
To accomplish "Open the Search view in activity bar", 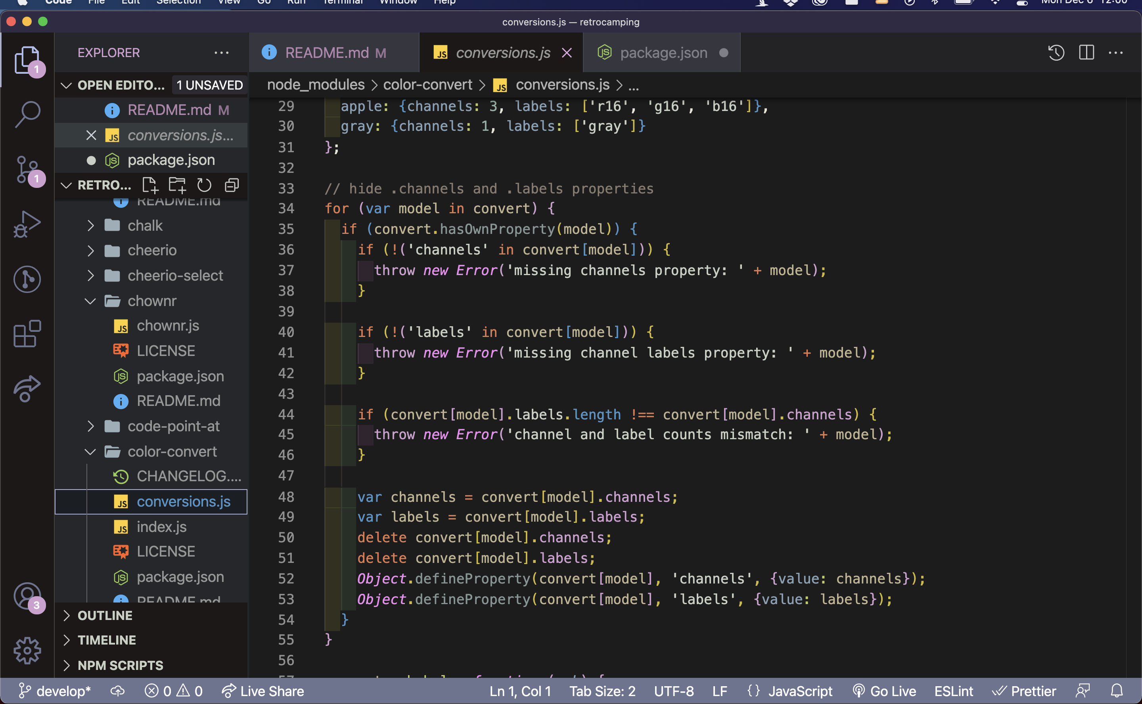I will click(27, 114).
